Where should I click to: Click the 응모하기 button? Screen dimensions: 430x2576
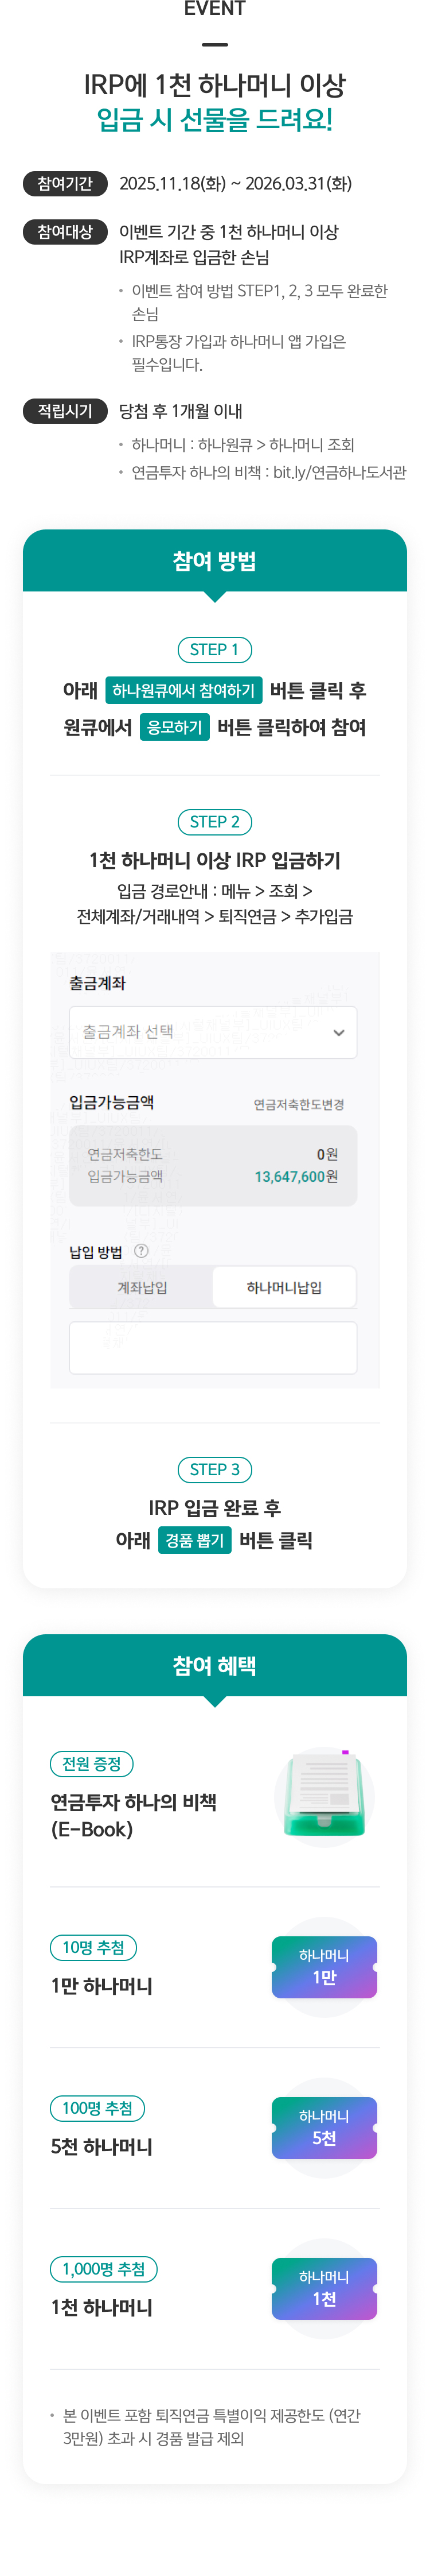(175, 727)
